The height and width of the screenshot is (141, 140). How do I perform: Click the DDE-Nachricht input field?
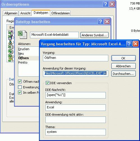tap(75, 95)
